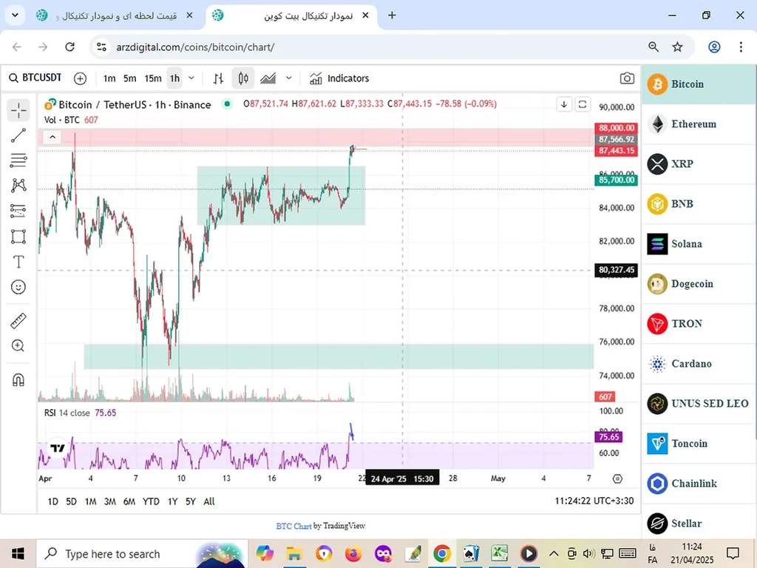Set range to 1D
The width and height of the screenshot is (757, 568).
pyautogui.click(x=52, y=501)
